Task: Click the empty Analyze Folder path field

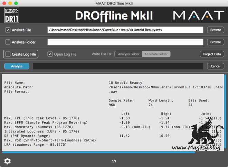Action: (125, 42)
